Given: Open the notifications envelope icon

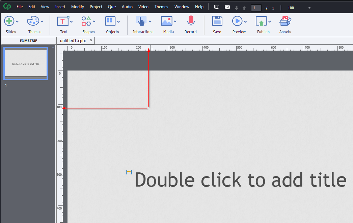Looking at the screenshot, I should click(227, 7).
